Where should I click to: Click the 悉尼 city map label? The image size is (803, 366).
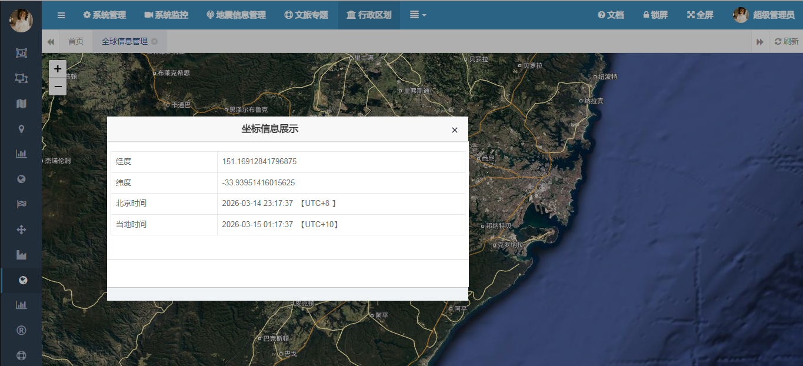488,158
